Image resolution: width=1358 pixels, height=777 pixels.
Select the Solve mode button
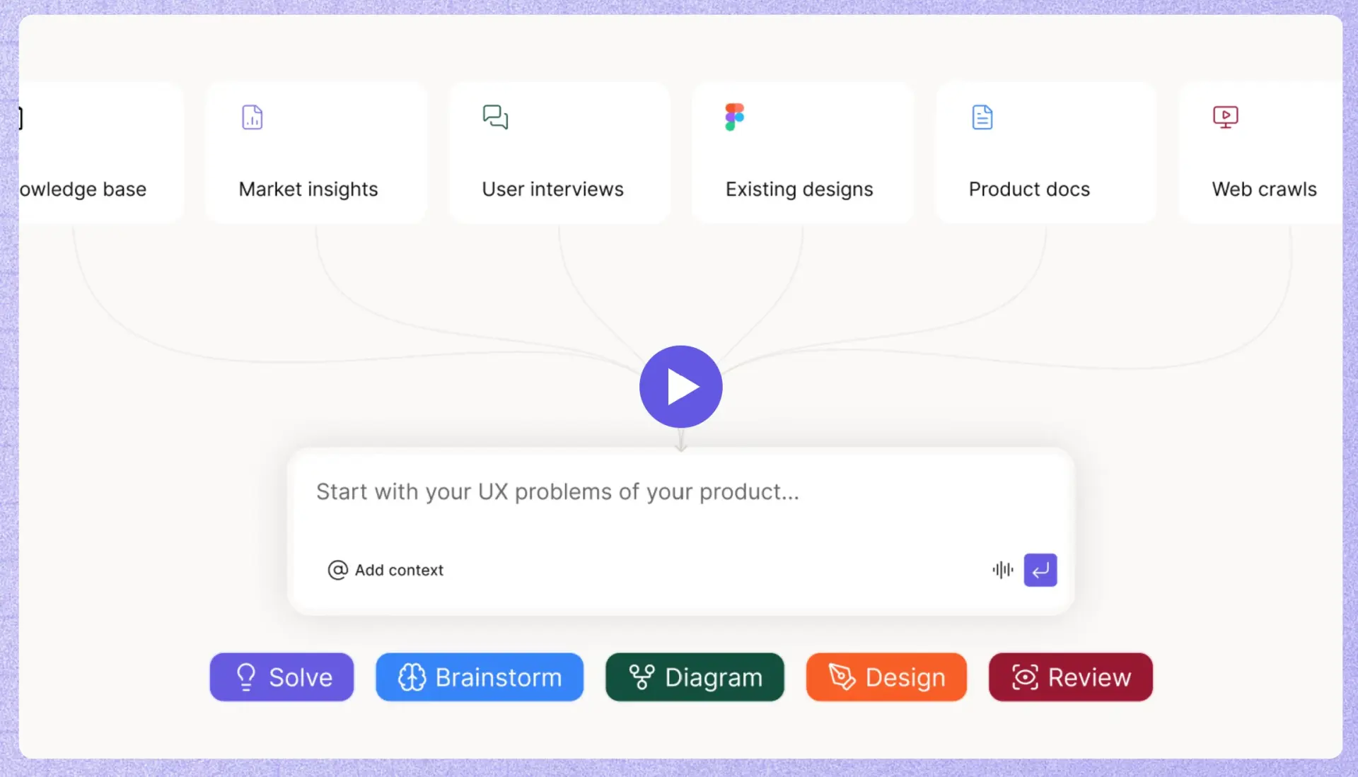tap(282, 677)
